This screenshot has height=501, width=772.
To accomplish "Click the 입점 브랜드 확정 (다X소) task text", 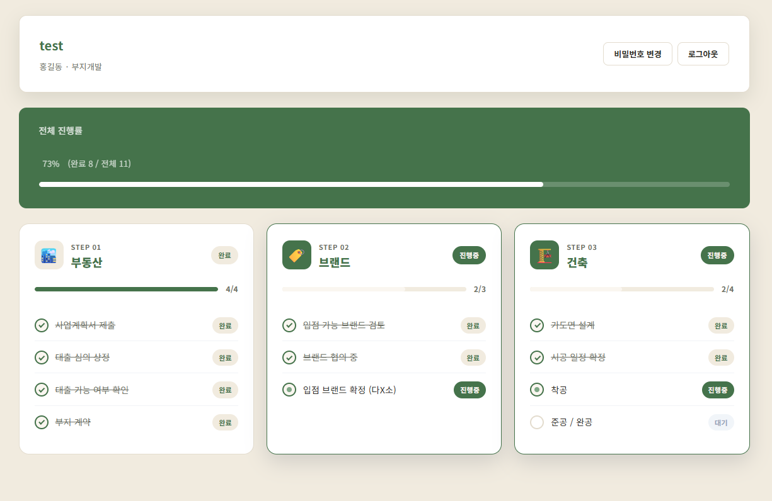I will click(350, 390).
